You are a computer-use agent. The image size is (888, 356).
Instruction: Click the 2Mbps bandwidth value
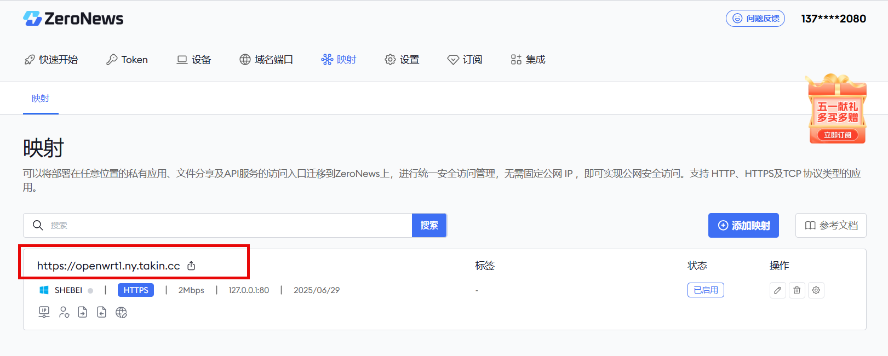coord(191,290)
